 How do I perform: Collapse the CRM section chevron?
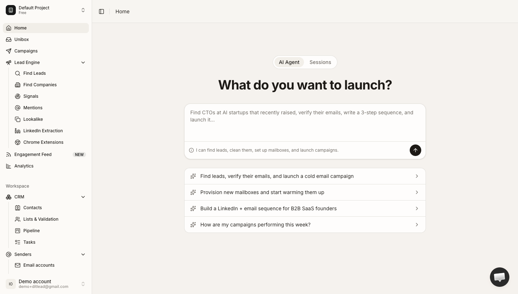click(83, 197)
